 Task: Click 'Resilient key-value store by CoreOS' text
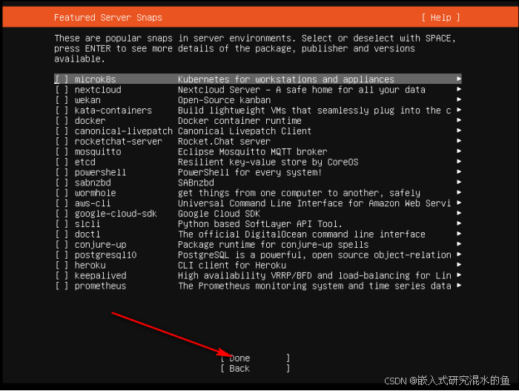click(x=268, y=162)
